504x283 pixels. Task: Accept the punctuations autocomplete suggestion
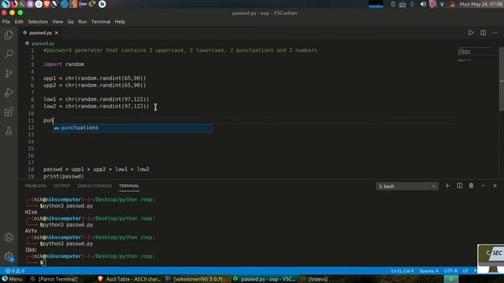132,127
